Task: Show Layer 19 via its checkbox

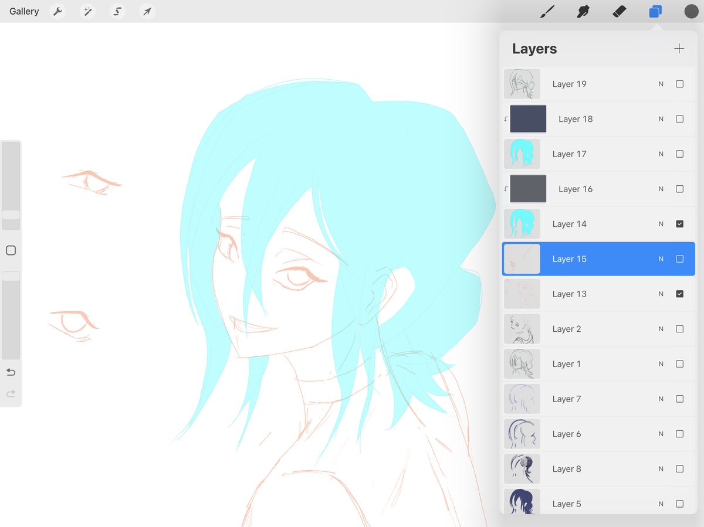Action: [x=679, y=84]
